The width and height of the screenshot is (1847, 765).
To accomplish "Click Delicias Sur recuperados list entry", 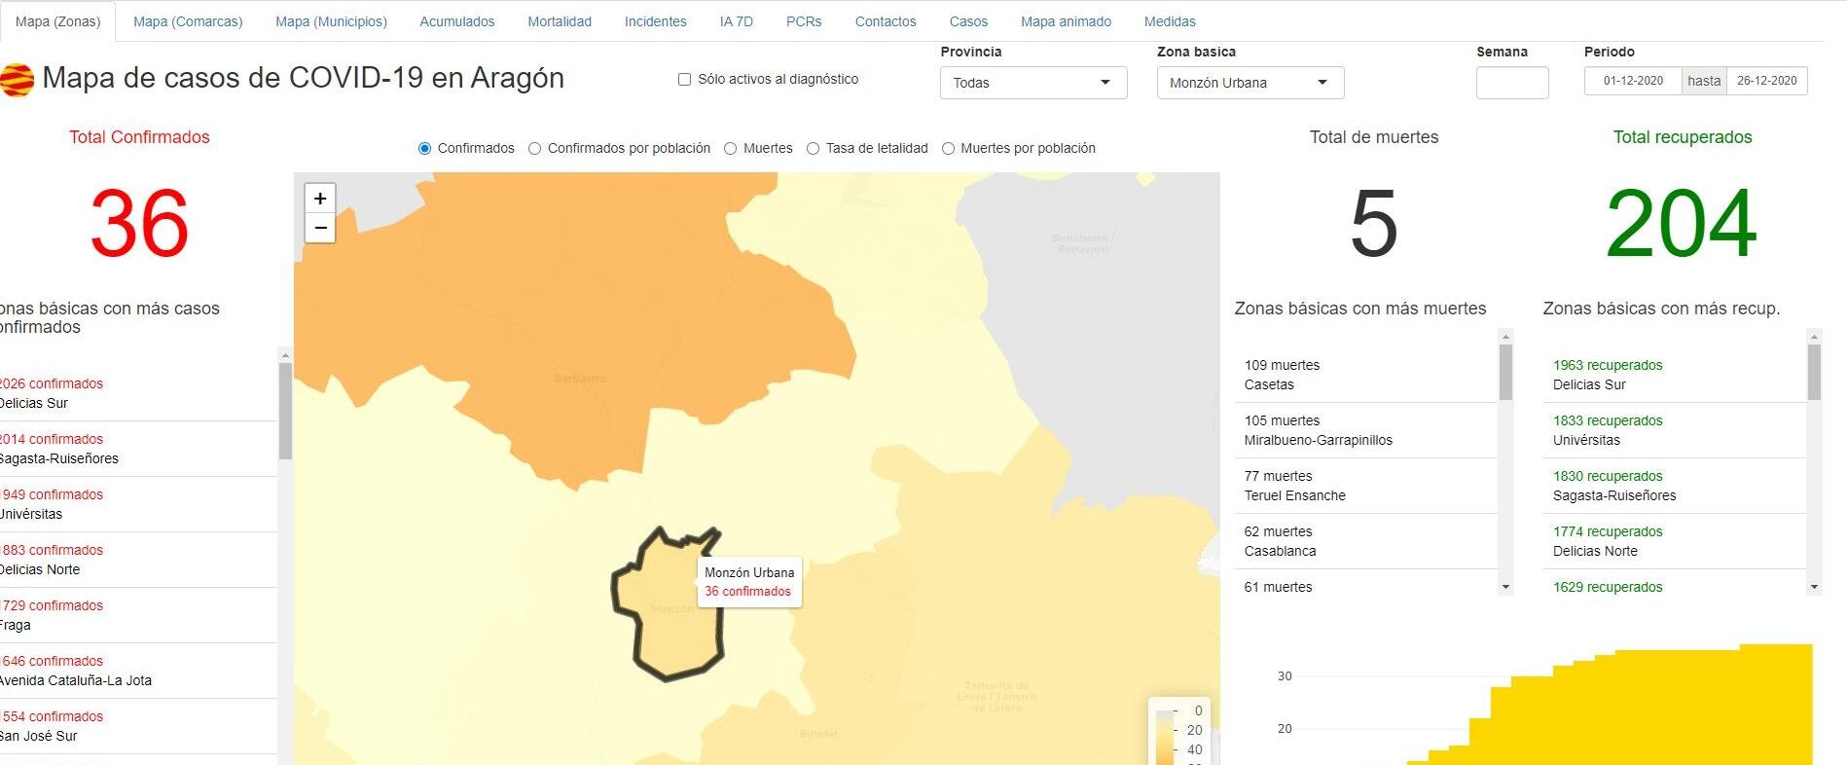I will tap(1607, 375).
